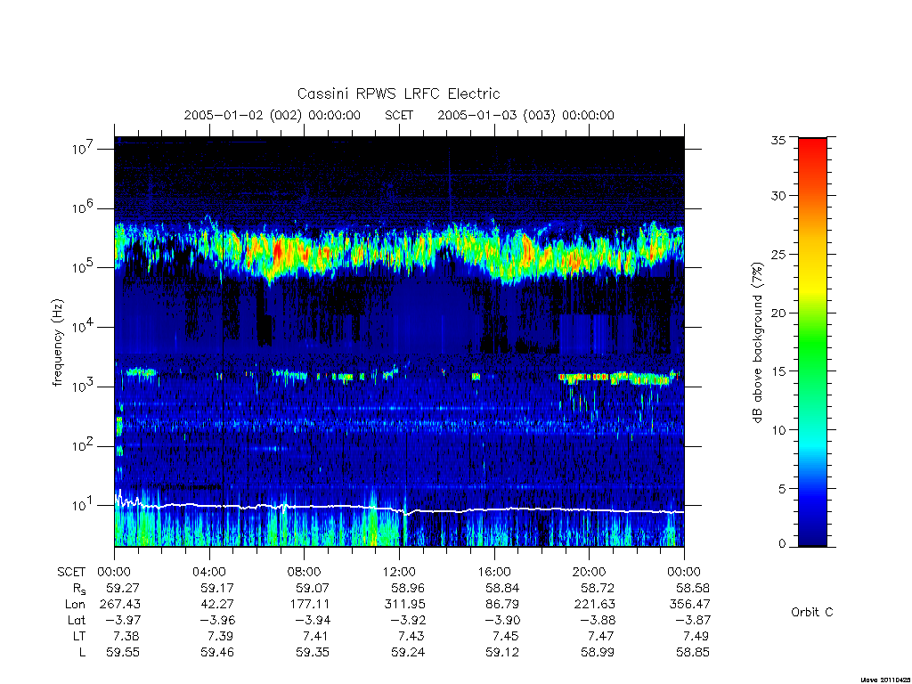Click the 'Lon' row label

[x=75, y=605]
